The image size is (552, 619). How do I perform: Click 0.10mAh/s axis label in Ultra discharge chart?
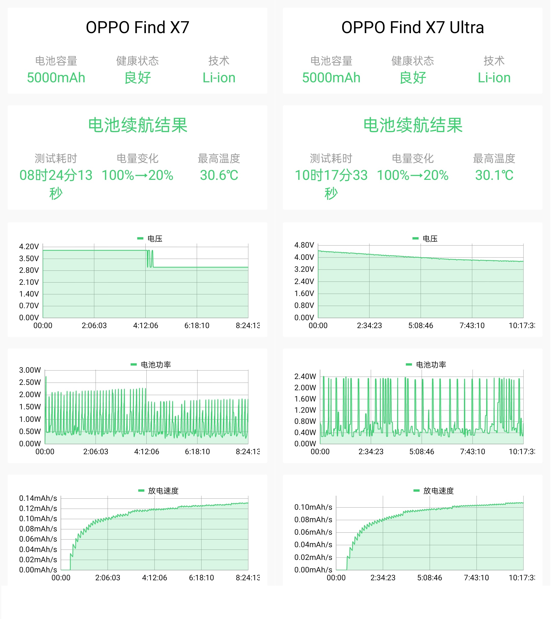point(314,508)
